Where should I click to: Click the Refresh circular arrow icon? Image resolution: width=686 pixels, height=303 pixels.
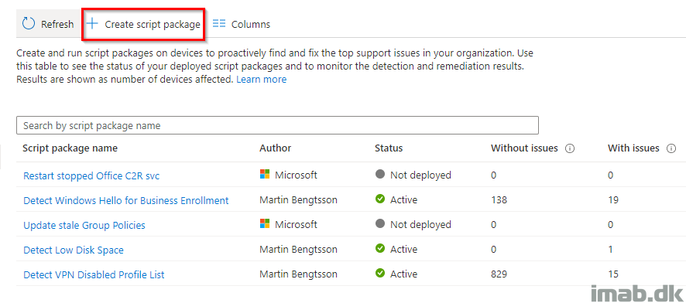29,24
